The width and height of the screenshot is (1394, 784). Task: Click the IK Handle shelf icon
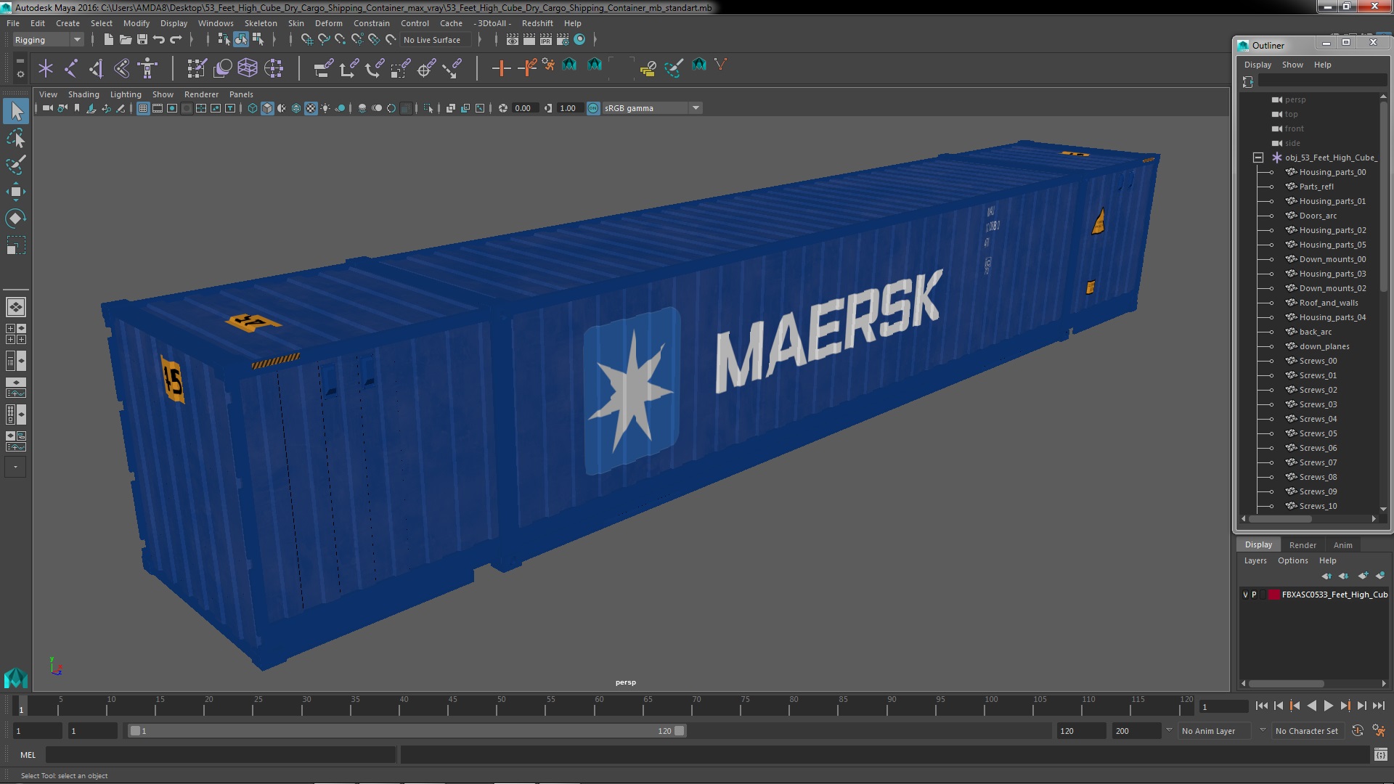[x=97, y=68]
